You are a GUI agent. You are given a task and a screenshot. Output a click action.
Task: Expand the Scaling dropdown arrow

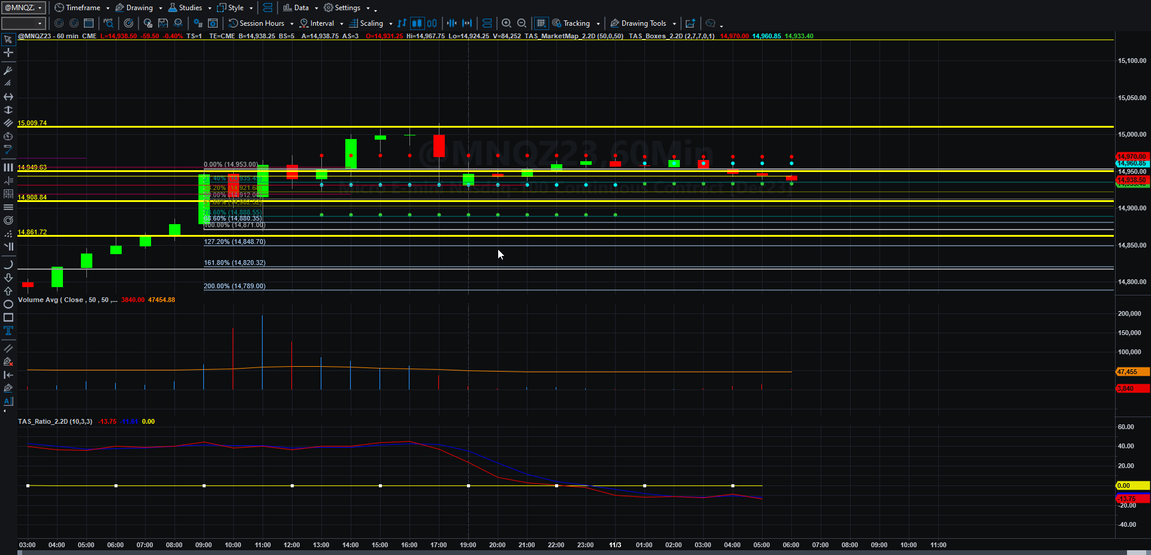pos(391,24)
